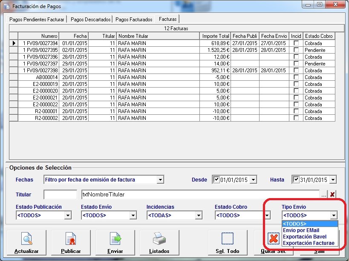Uncheck the Desde date checkbox
Screen dimensions: 349x261
[x=216, y=179]
